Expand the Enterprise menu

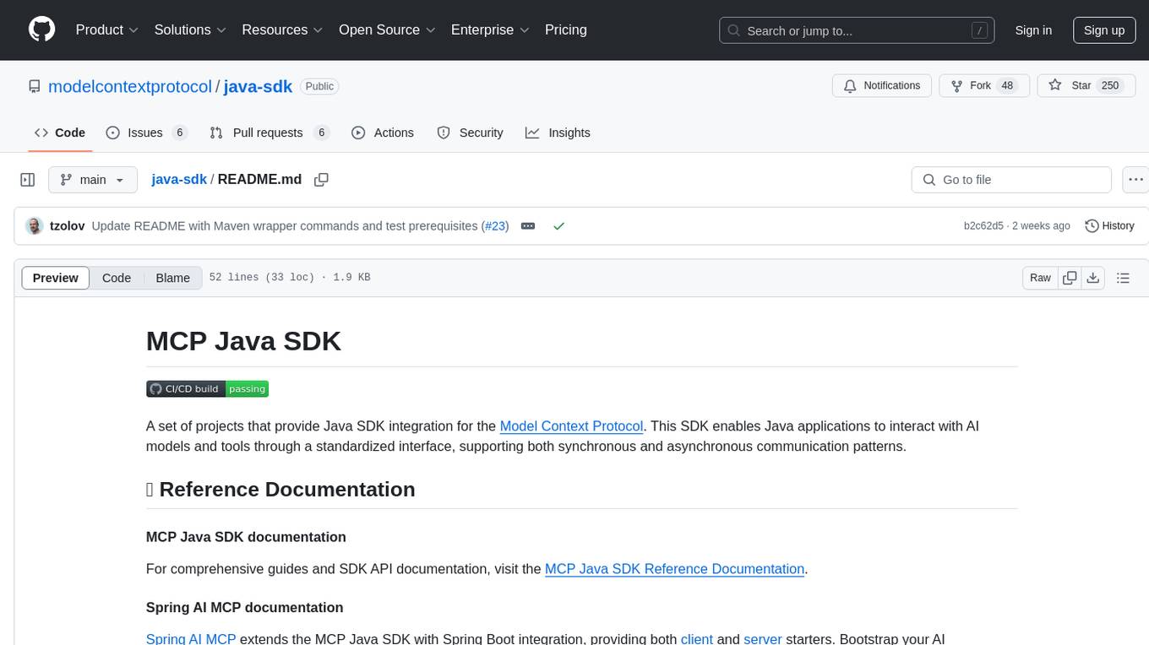point(490,30)
